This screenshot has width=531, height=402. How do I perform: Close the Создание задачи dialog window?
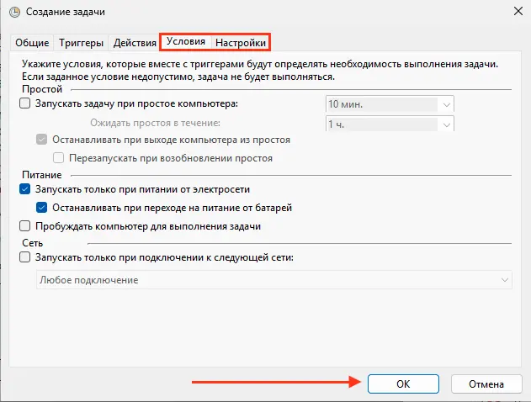[514, 13]
